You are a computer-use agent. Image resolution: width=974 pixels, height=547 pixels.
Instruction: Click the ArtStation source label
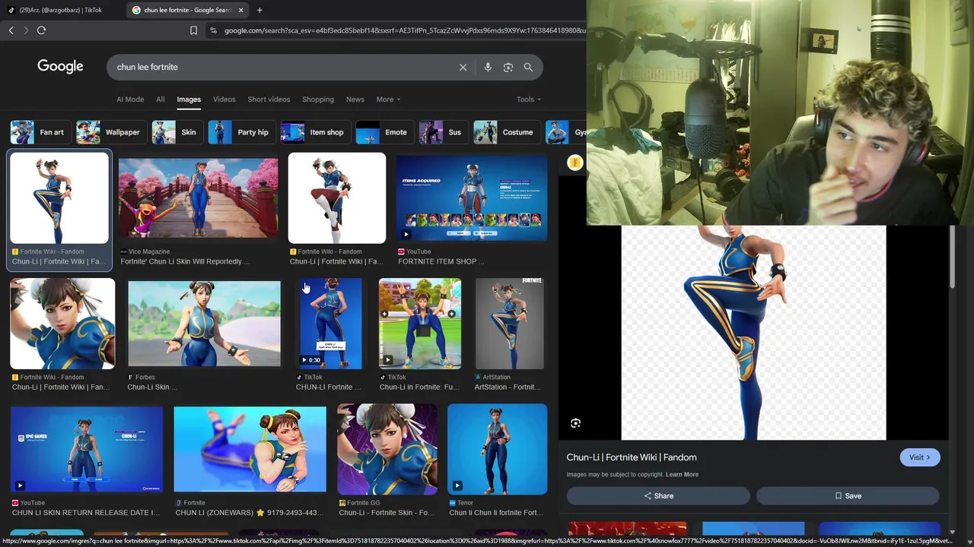click(x=496, y=378)
